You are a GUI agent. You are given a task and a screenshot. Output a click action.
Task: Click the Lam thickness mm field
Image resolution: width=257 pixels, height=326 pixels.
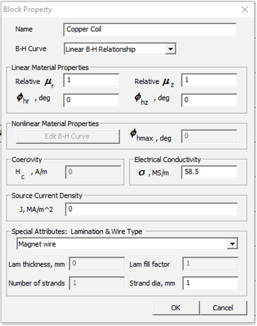pyautogui.click(x=97, y=264)
